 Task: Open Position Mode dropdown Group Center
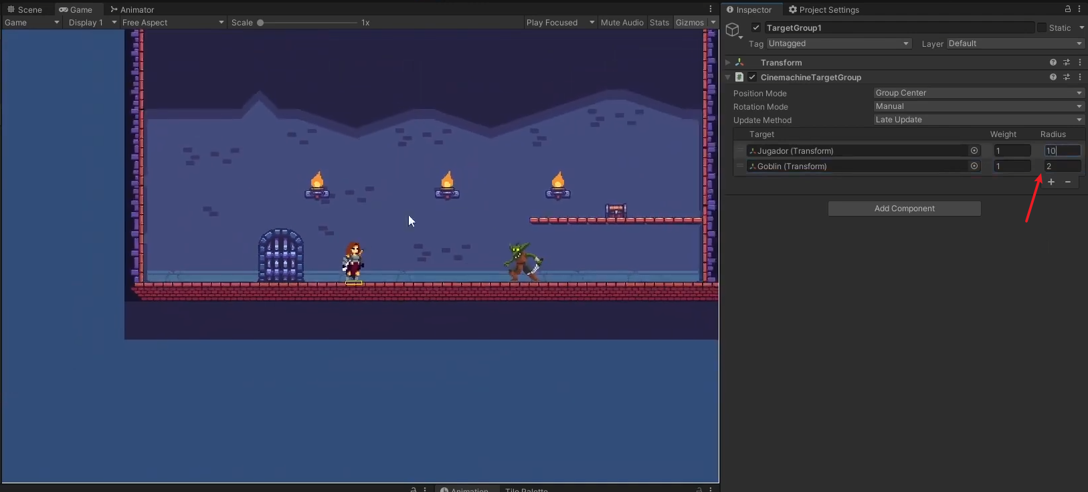pos(979,93)
